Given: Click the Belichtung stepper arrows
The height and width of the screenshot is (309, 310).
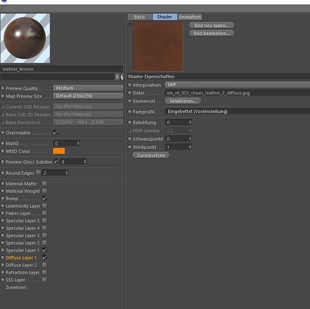Looking at the screenshot, I should coord(190,122).
